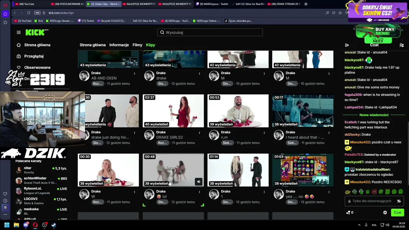Open recommended channel RybsonLoL
Viewport: 409px width, 230px height.
tap(42, 191)
